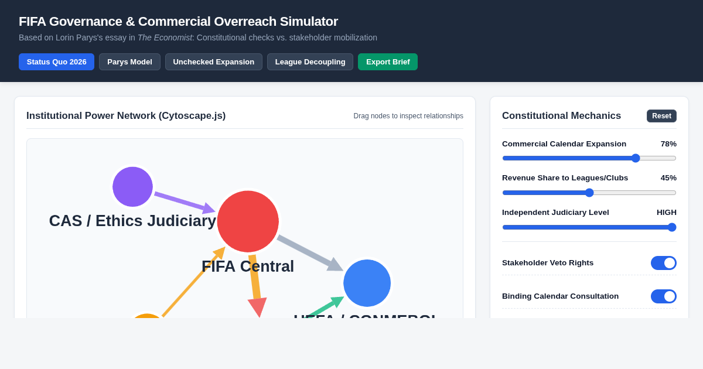Click the green arrow pointing to blue node
Screen dimensions: 703x369
[x=325, y=307]
